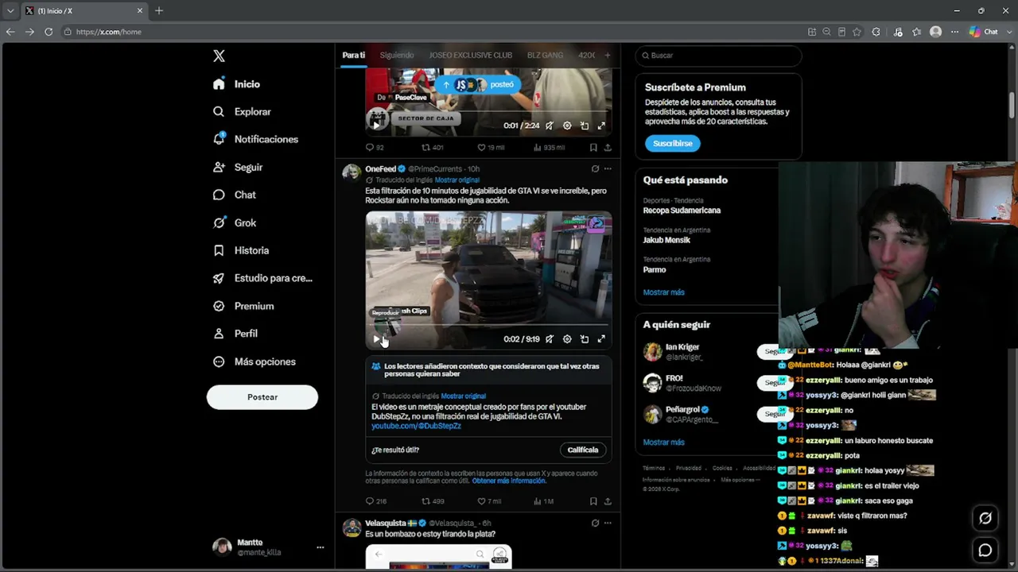1018x572 pixels.
Task: Open Estudio para creadores in sidebar
Action: (x=262, y=278)
